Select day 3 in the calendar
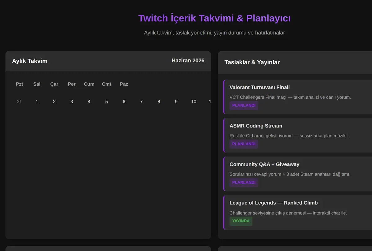Screen dimensions: 372x251 click(x=72, y=102)
